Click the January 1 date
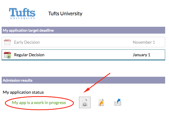The width and height of the screenshot is (169, 124). (x=141, y=55)
